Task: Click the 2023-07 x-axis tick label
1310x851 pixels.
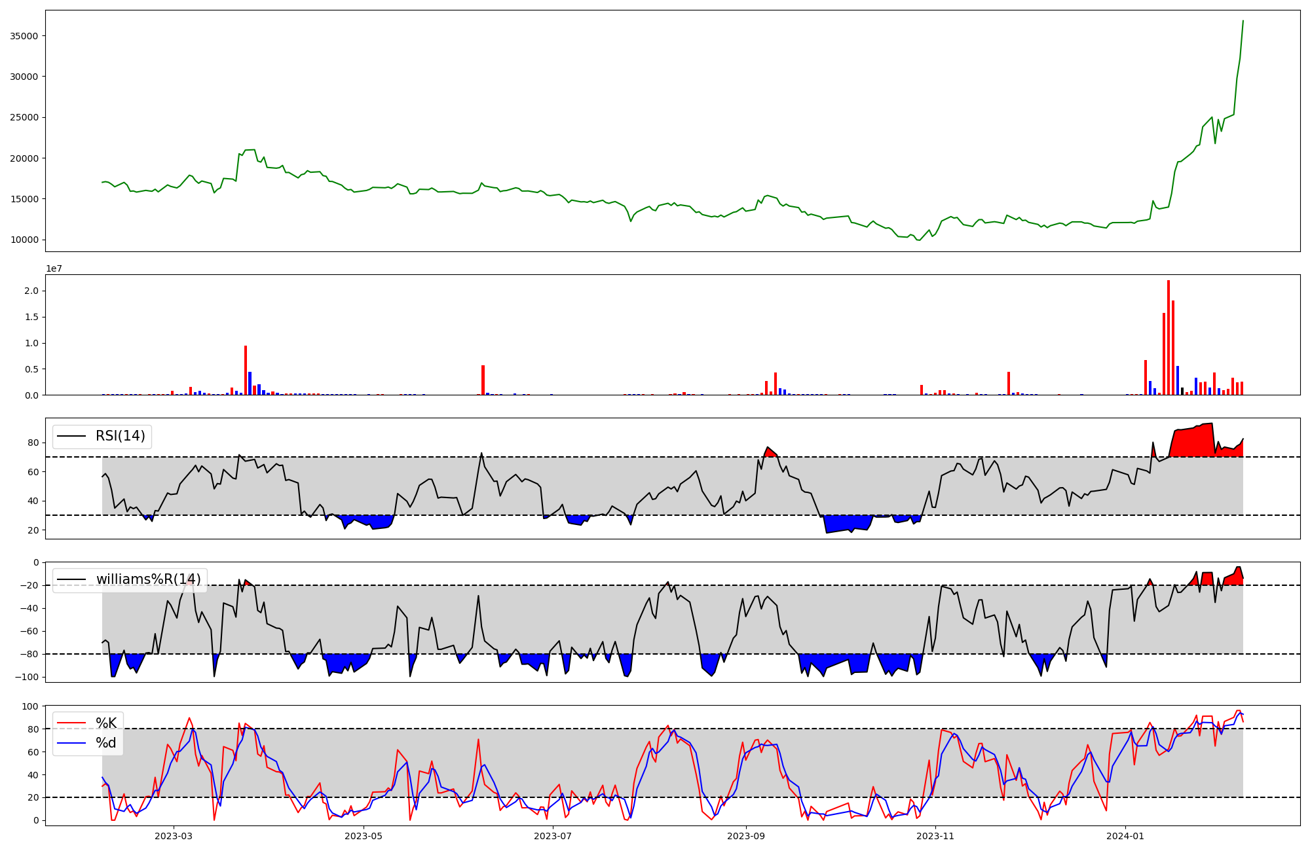Action: pos(553,836)
